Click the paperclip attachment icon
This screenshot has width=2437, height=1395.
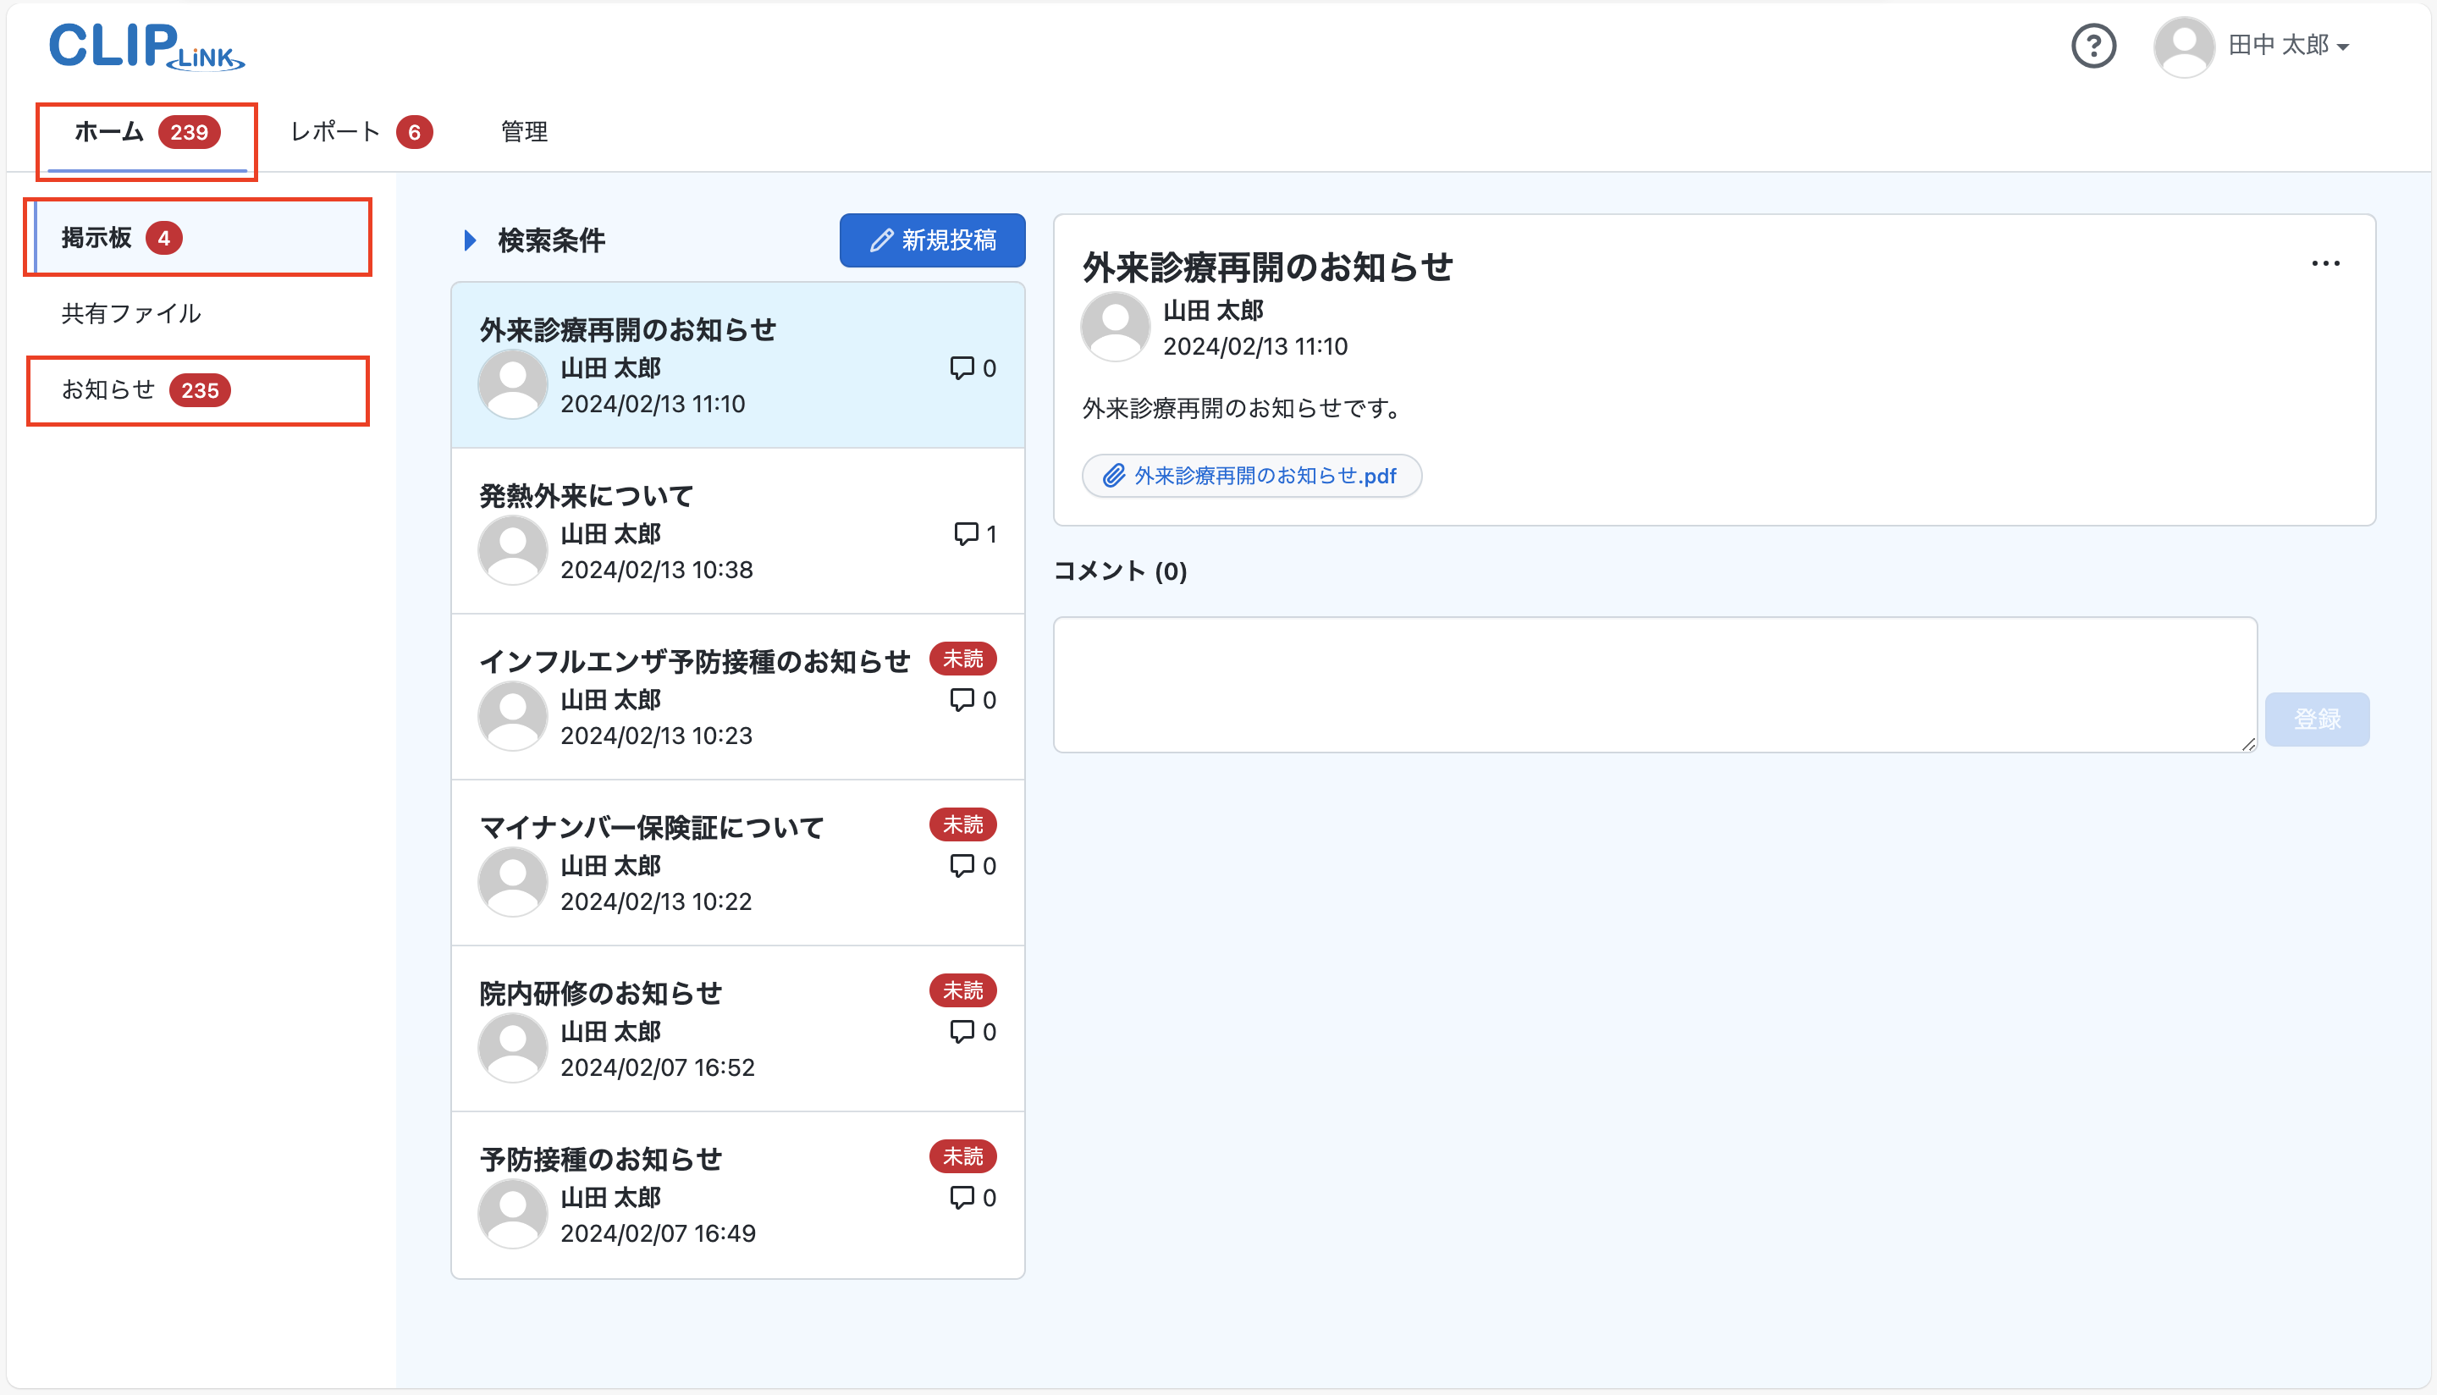[1112, 473]
